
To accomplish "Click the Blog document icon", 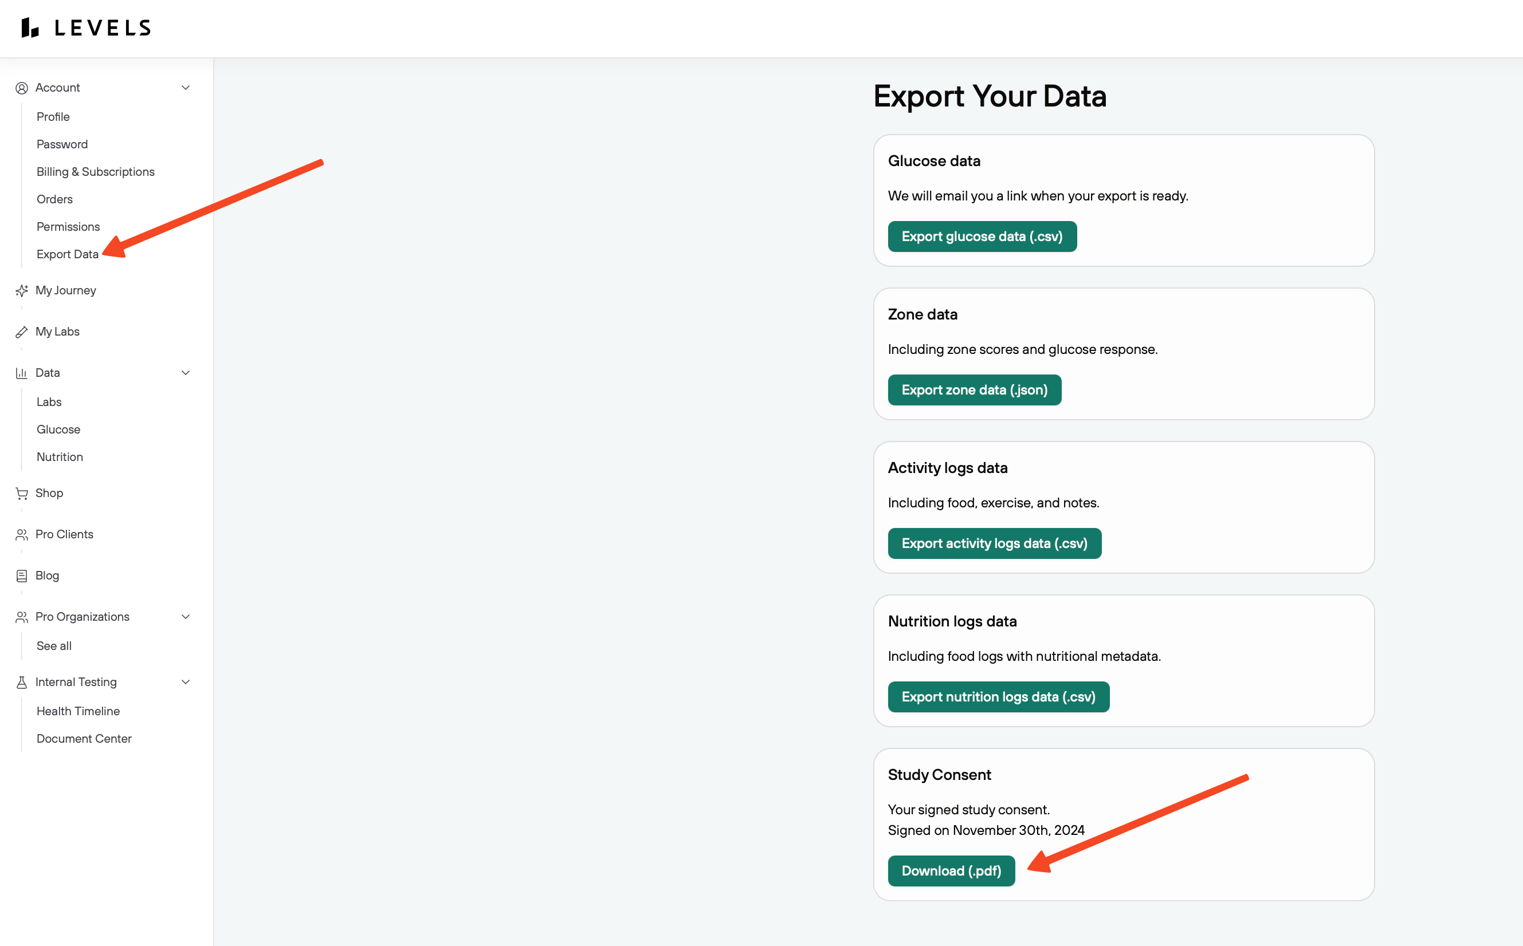I will coord(22,576).
